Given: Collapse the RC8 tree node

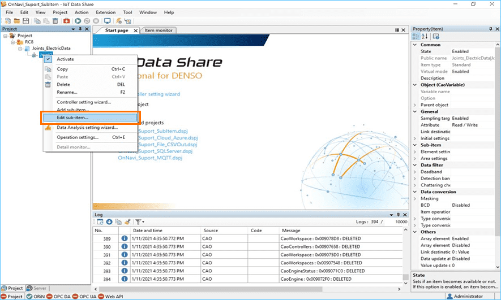Looking at the screenshot, I should click(x=12, y=42).
